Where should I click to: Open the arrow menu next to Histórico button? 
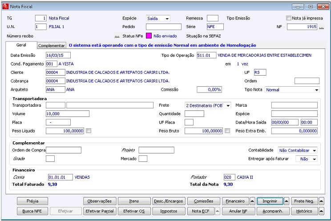point(321,211)
